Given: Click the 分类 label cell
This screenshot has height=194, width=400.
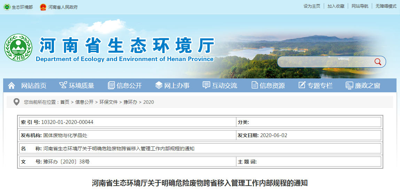Looking at the screenshot, I should (x=243, y=122).
